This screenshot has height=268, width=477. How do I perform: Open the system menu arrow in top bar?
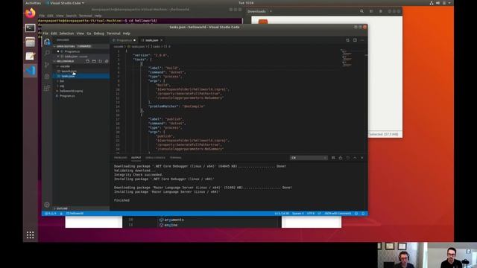coord(449,3)
